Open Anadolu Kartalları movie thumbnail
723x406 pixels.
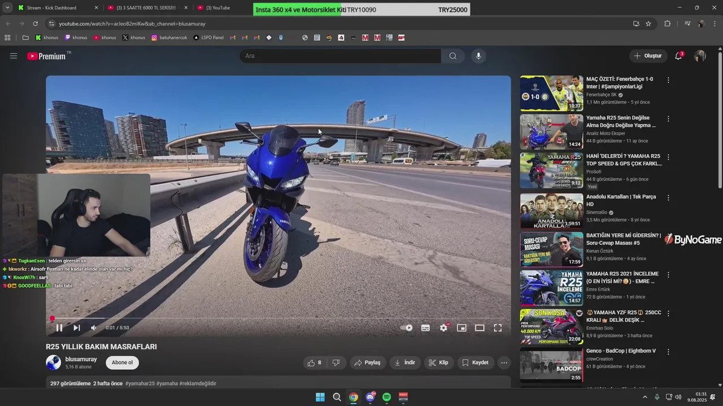(551, 211)
